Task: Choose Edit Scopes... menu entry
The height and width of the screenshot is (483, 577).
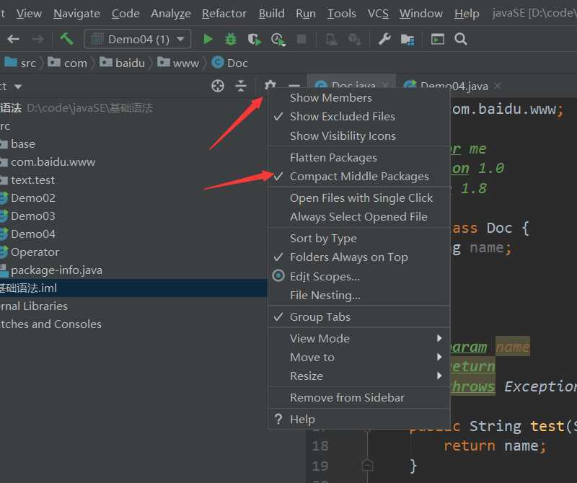Action: [x=359, y=276]
